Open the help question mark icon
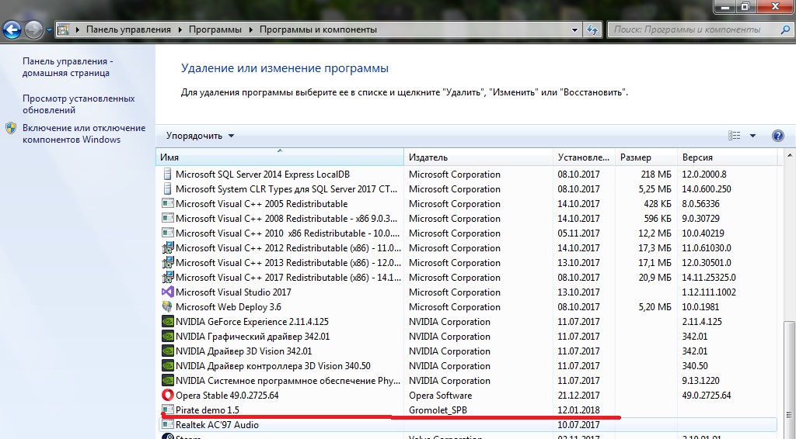This screenshot has height=439, width=796. pos(777,136)
